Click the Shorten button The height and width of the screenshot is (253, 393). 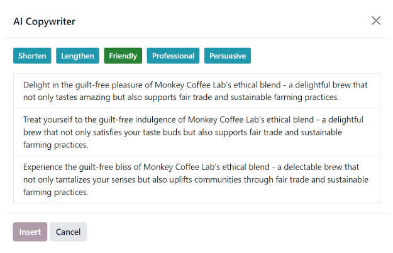32,55
